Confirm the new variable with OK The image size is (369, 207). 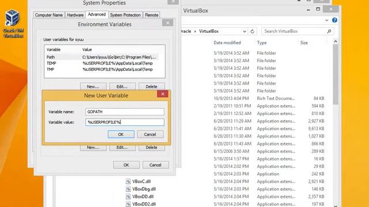(121, 134)
